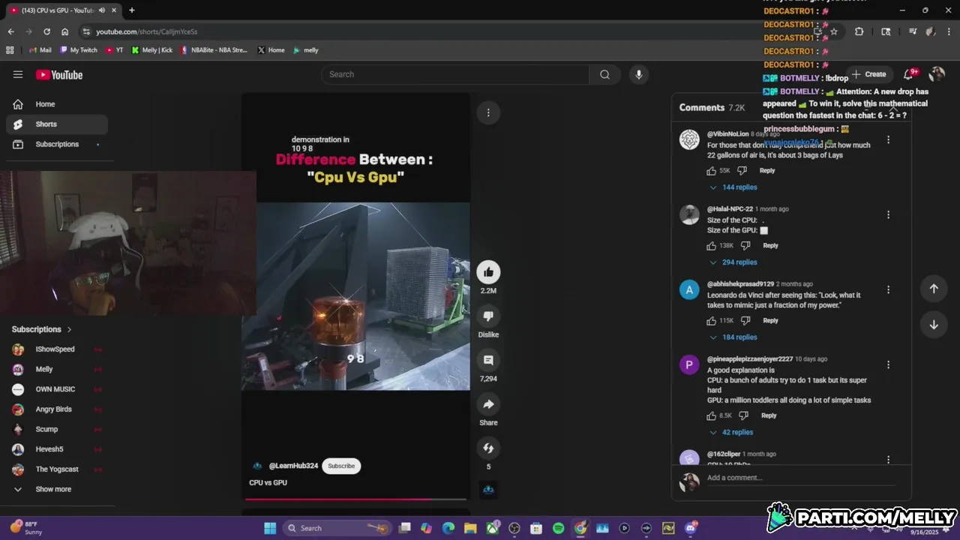Open Chrome extensions puzzle icon

click(859, 31)
